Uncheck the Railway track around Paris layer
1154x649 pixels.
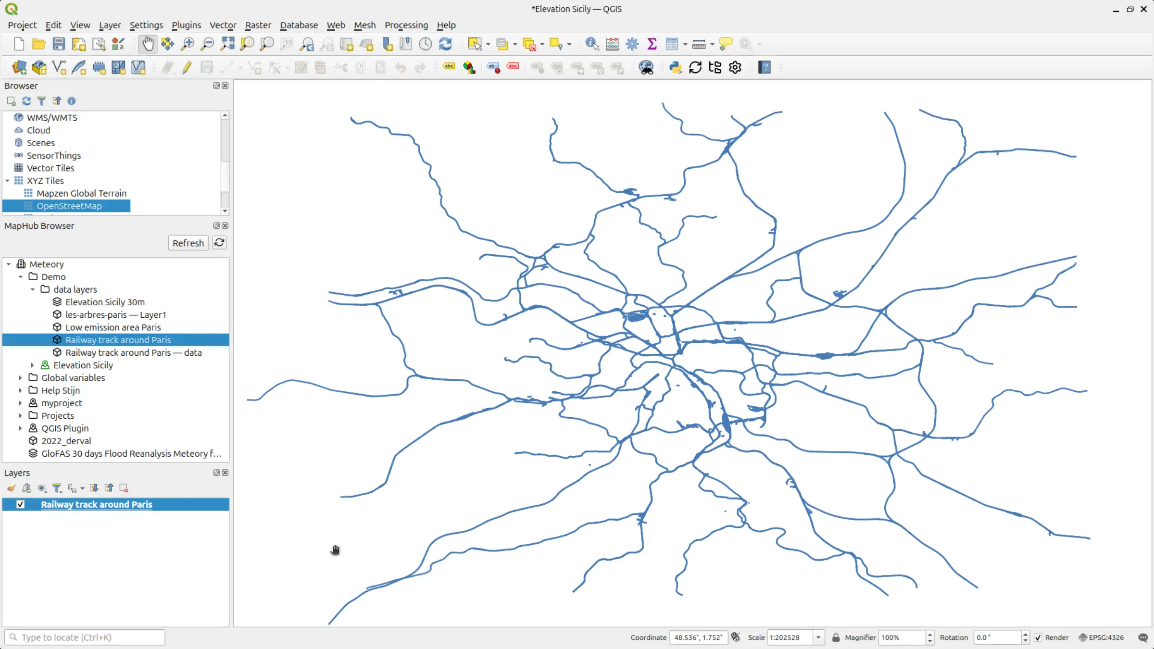point(20,504)
